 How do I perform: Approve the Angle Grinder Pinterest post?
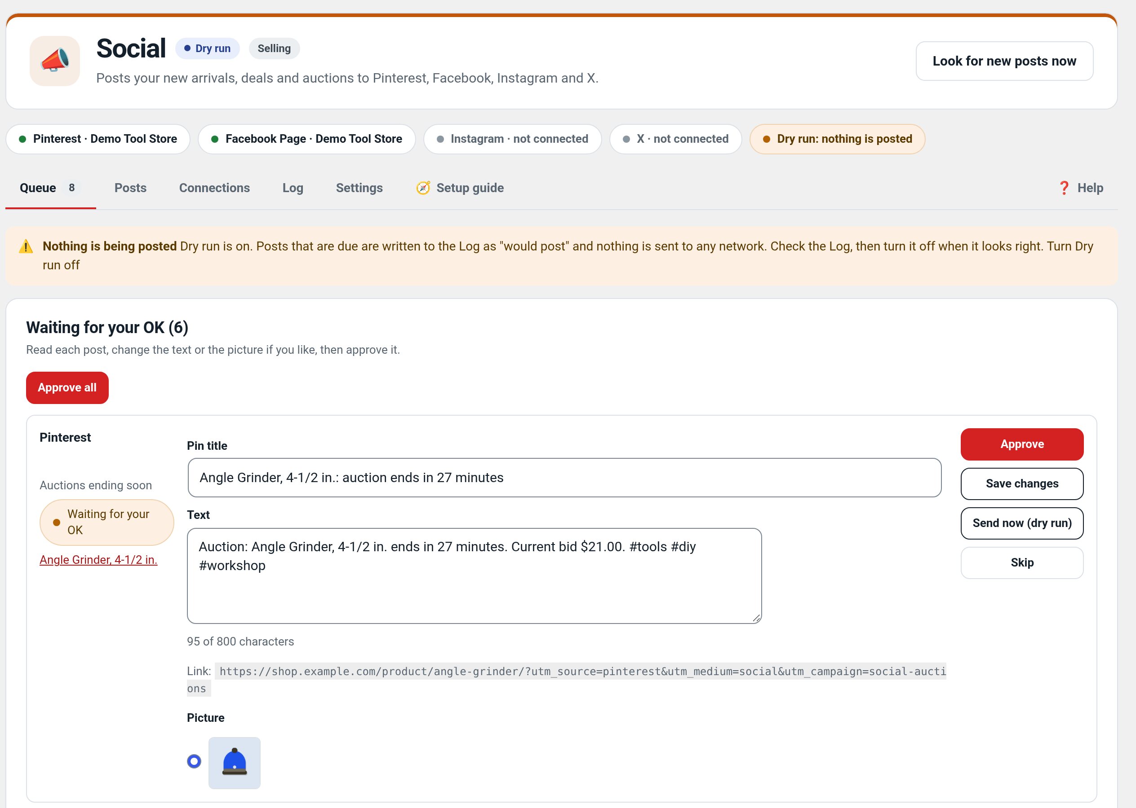1022,444
